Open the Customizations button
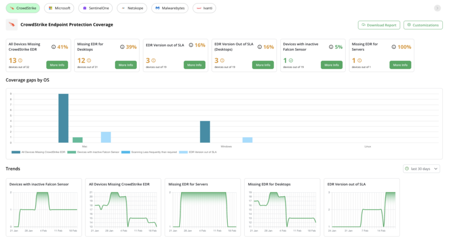The height and width of the screenshot is (239, 452). pos(423,25)
